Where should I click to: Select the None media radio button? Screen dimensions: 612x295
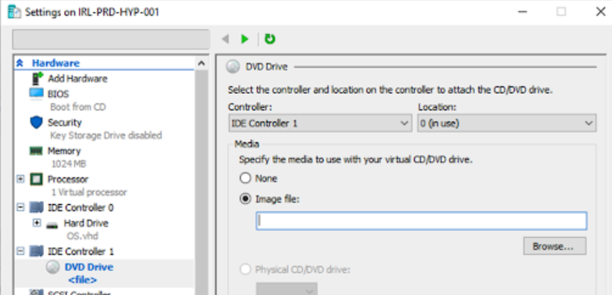(246, 178)
